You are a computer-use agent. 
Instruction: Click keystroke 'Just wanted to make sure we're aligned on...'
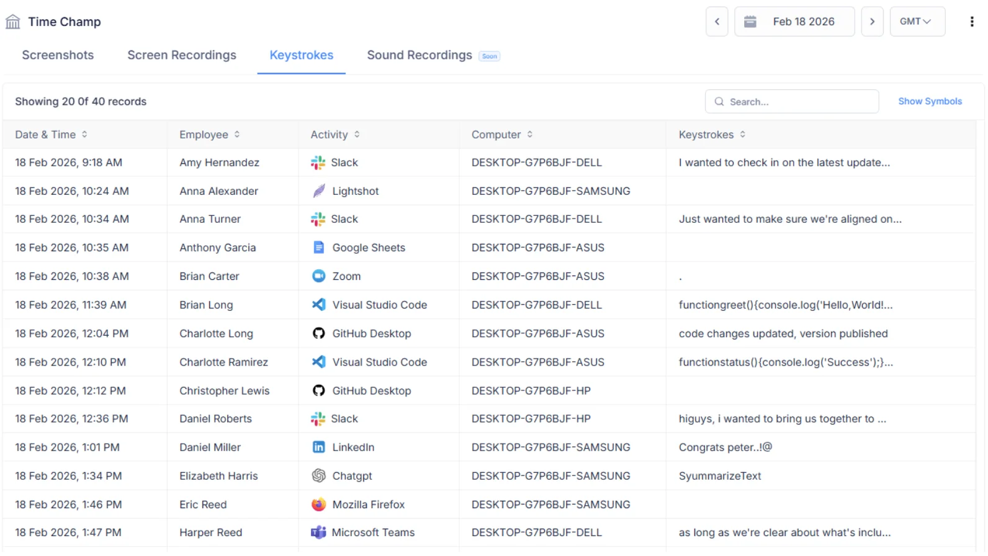click(790, 219)
